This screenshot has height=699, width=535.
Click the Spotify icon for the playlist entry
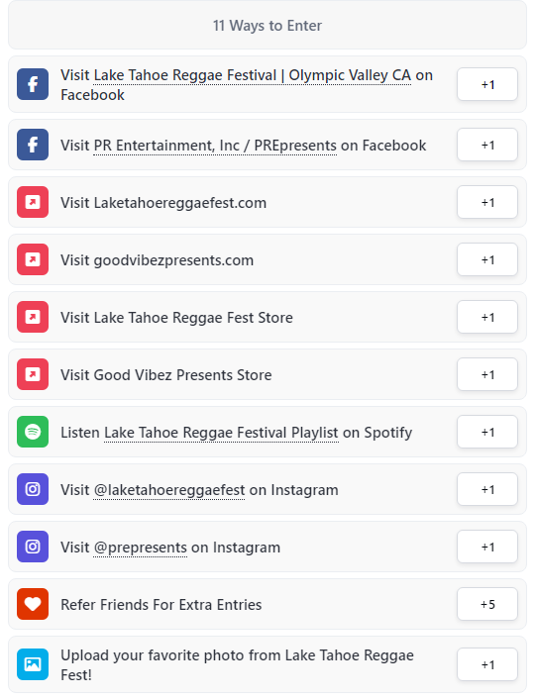33,432
